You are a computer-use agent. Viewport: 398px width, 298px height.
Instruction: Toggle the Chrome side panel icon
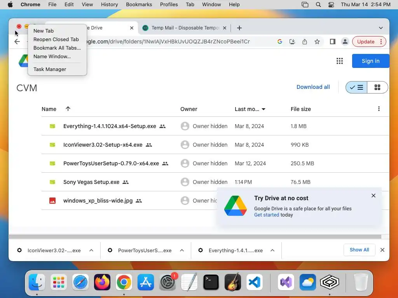tap(333, 42)
